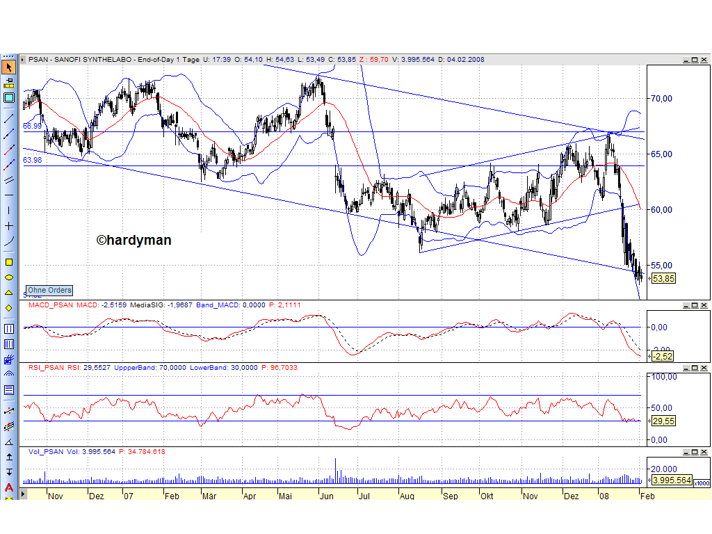Viewport: 712px width, 534px height.
Task: Click the 3.995.564 volume value box
Action: tap(671, 480)
